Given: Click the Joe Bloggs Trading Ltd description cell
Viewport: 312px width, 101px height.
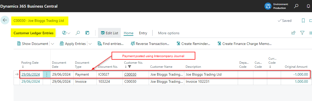Looking at the screenshot, I should (x=211, y=74).
